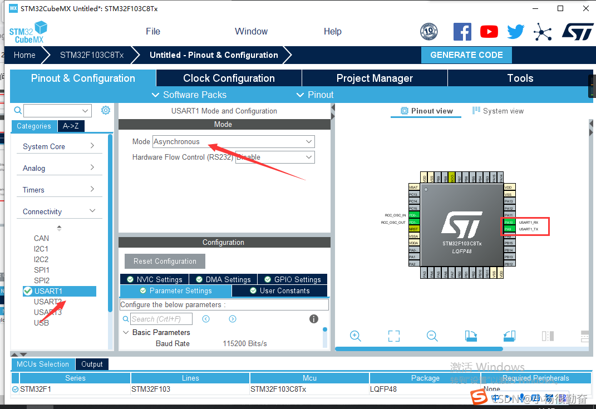Open settings gear next to category search
Image resolution: width=596 pixels, height=409 pixels.
tap(106, 110)
